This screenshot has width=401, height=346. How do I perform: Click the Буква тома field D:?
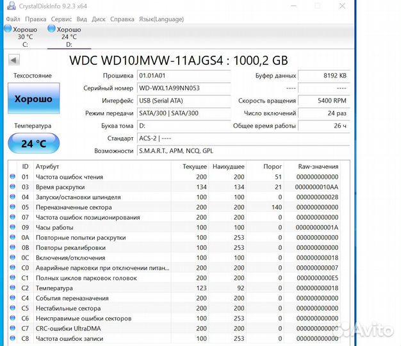coord(184,126)
